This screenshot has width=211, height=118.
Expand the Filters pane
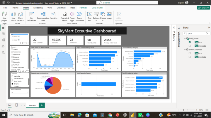coord(174,28)
